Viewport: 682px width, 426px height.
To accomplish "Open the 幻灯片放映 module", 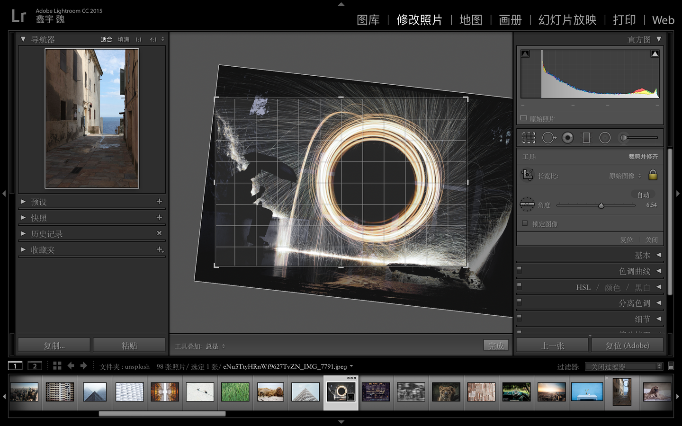I will coord(567,20).
